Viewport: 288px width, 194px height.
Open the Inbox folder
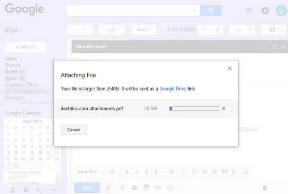coord(11,59)
